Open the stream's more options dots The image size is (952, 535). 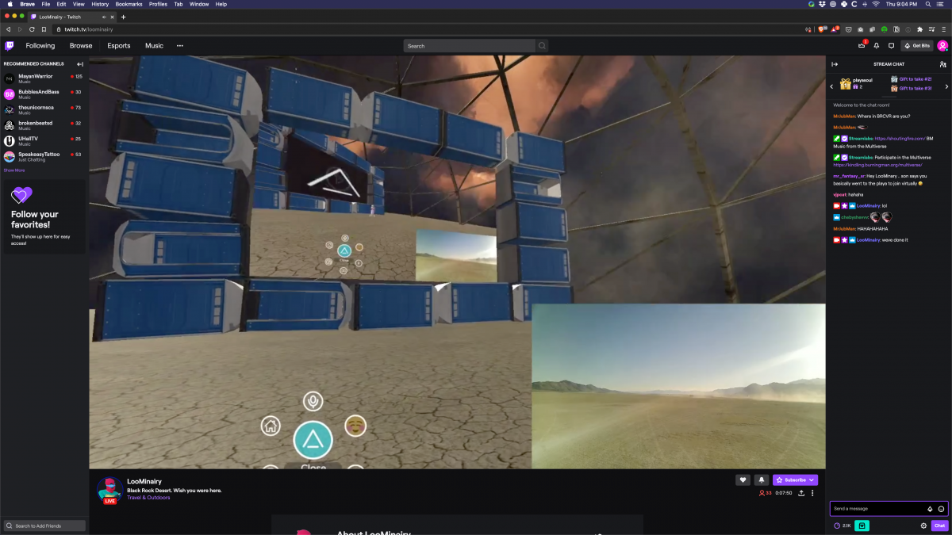point(812,493)
